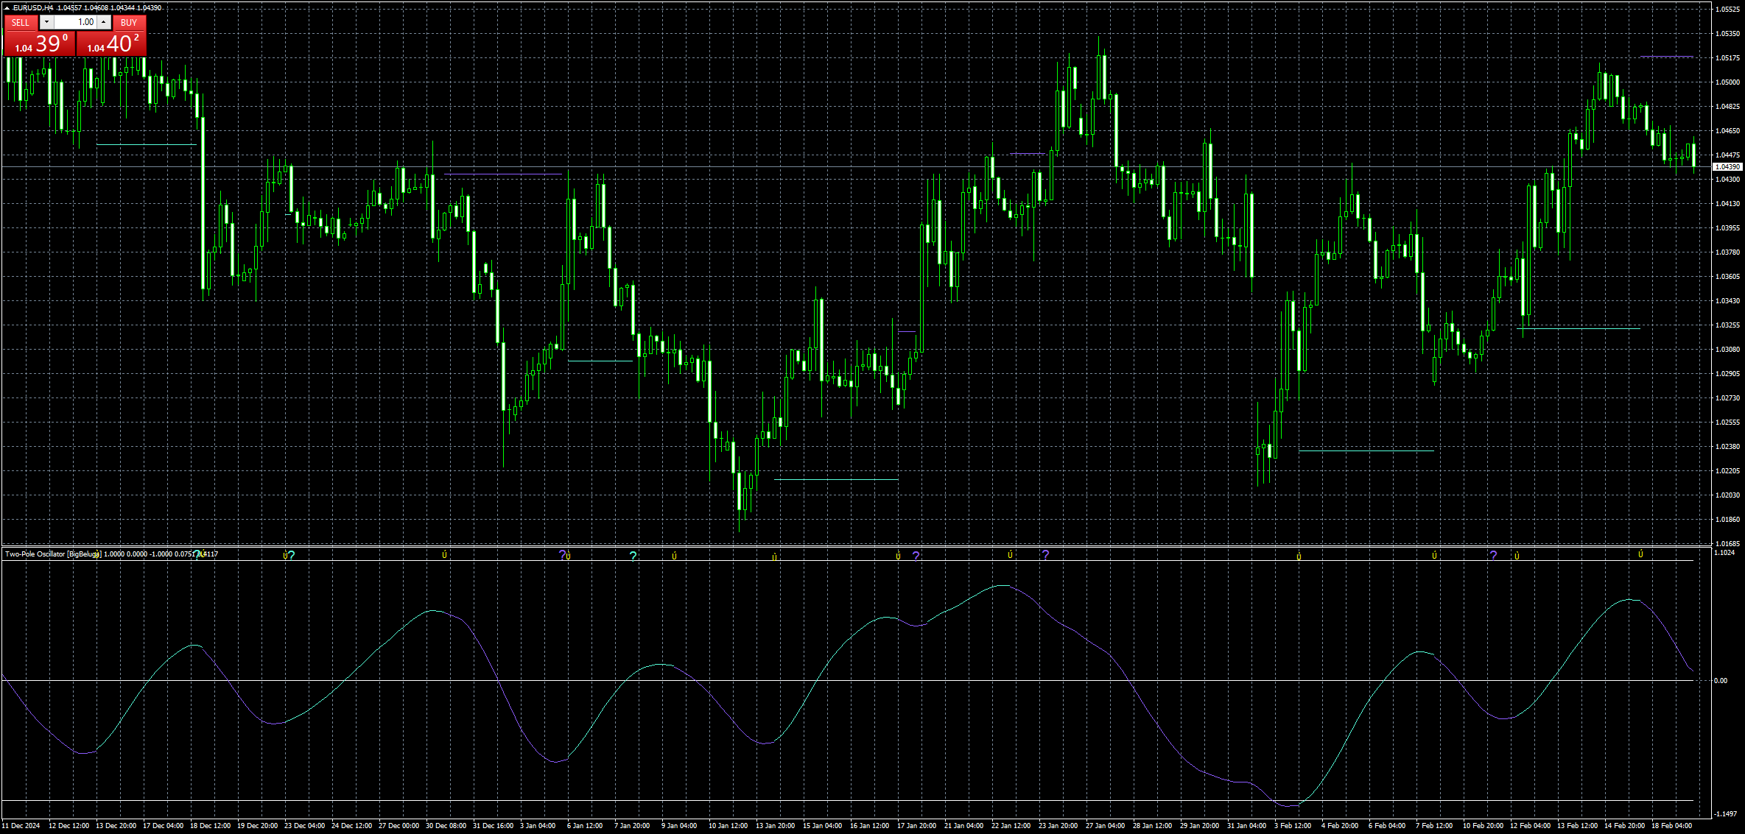Select purple question-mark marker above 10 Feb 20:00

[1493, 556]
